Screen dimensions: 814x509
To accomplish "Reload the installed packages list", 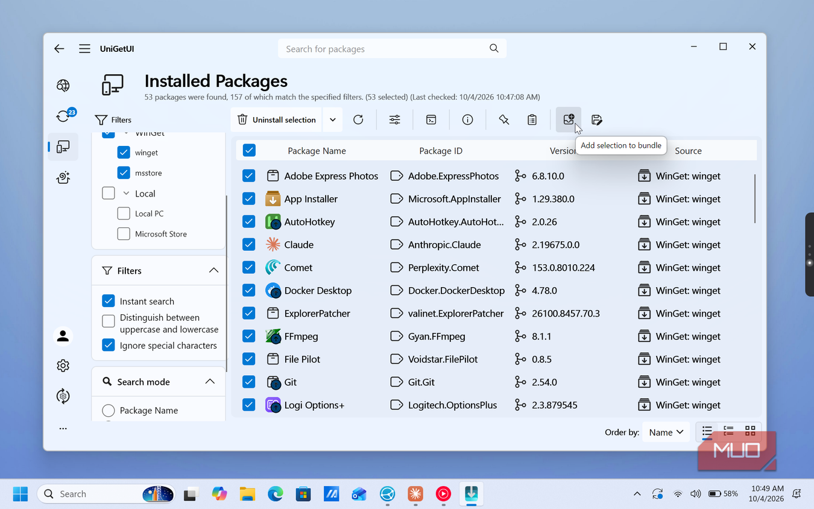I will (x=358, y=119).
